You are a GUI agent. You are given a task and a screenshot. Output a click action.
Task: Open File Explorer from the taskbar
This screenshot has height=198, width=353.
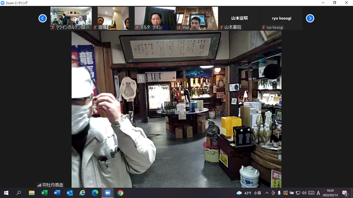(31, 193)
